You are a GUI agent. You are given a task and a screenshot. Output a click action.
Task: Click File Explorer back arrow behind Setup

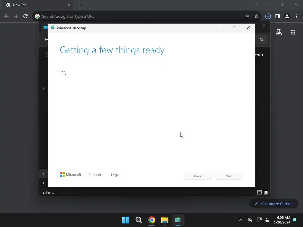click(x=46, y=39)
